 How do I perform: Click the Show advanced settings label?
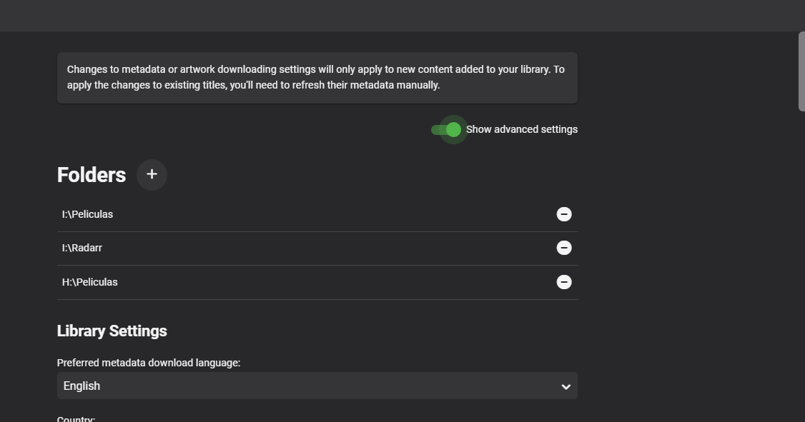521,129
